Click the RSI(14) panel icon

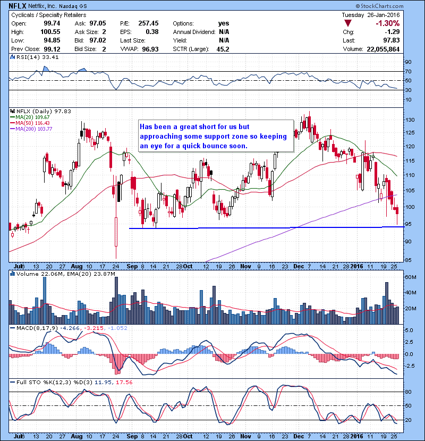coord(12,57)
